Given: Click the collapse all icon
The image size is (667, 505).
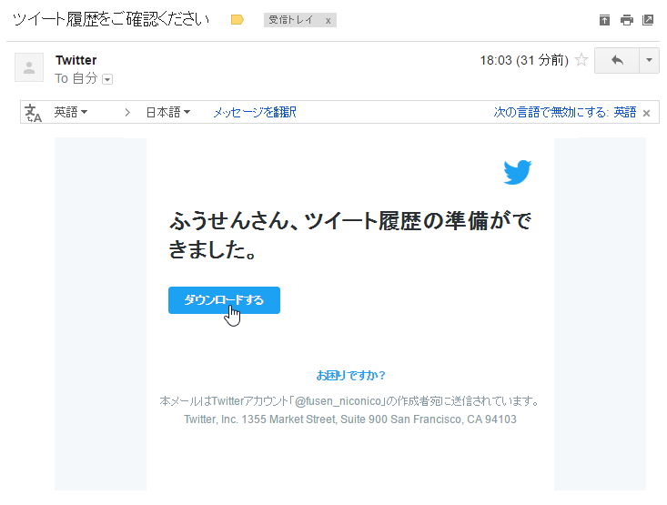Looking at the screenshot, I should click(x=604, y=20).
